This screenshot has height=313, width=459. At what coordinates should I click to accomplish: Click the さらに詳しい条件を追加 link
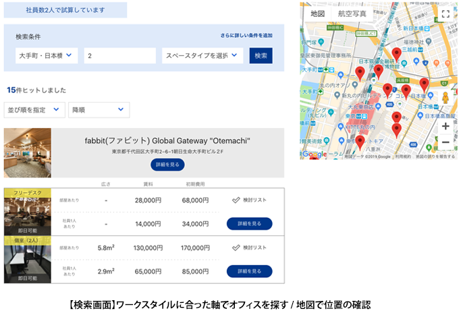[x=246, y=35]
